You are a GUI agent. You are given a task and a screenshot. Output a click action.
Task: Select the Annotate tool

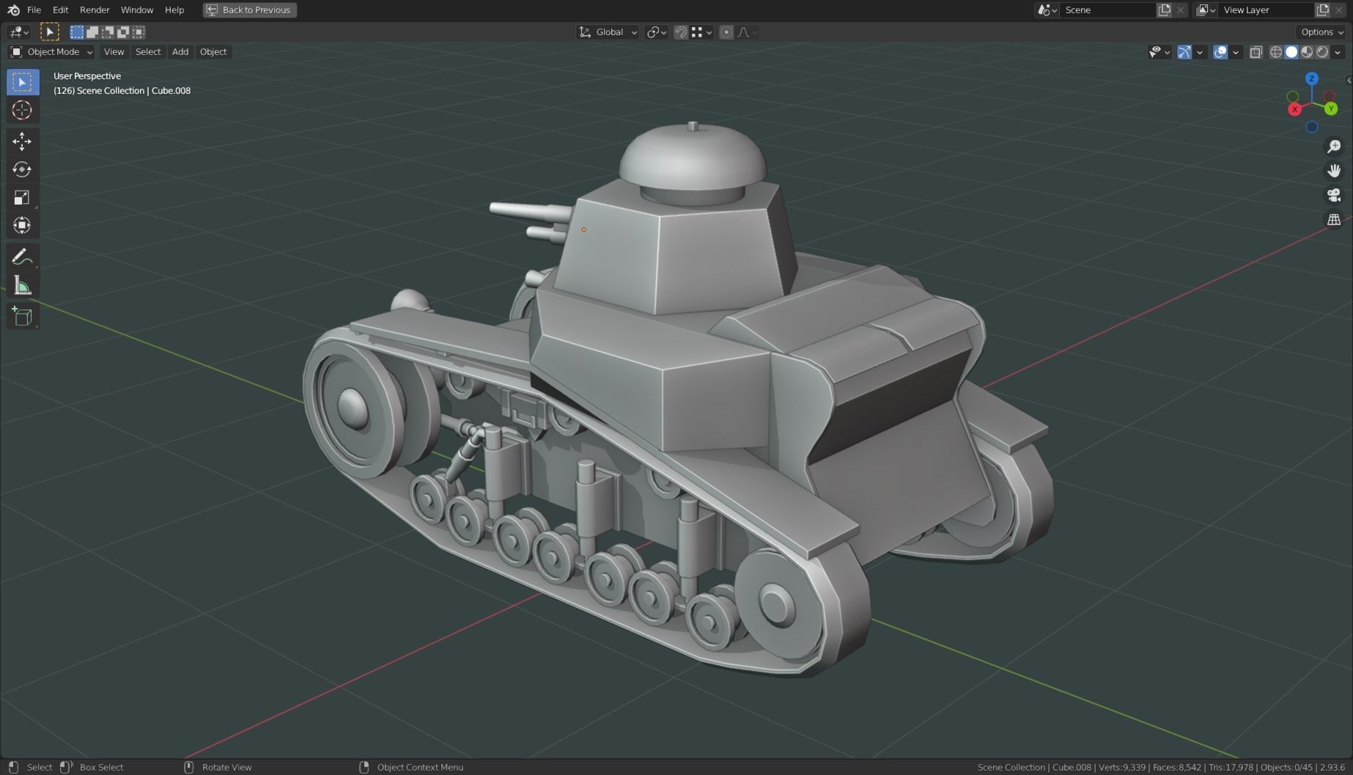(22, 257)
